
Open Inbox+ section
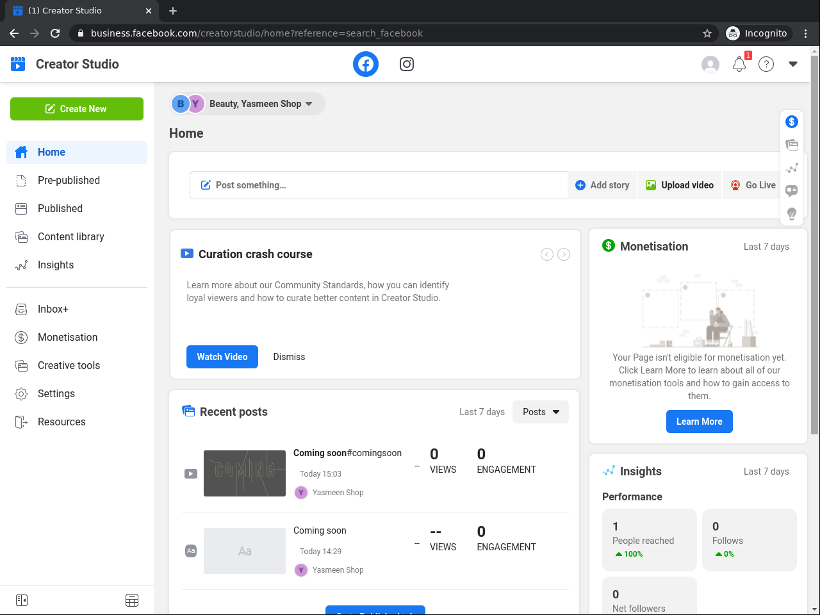click(x=77, y=309)
